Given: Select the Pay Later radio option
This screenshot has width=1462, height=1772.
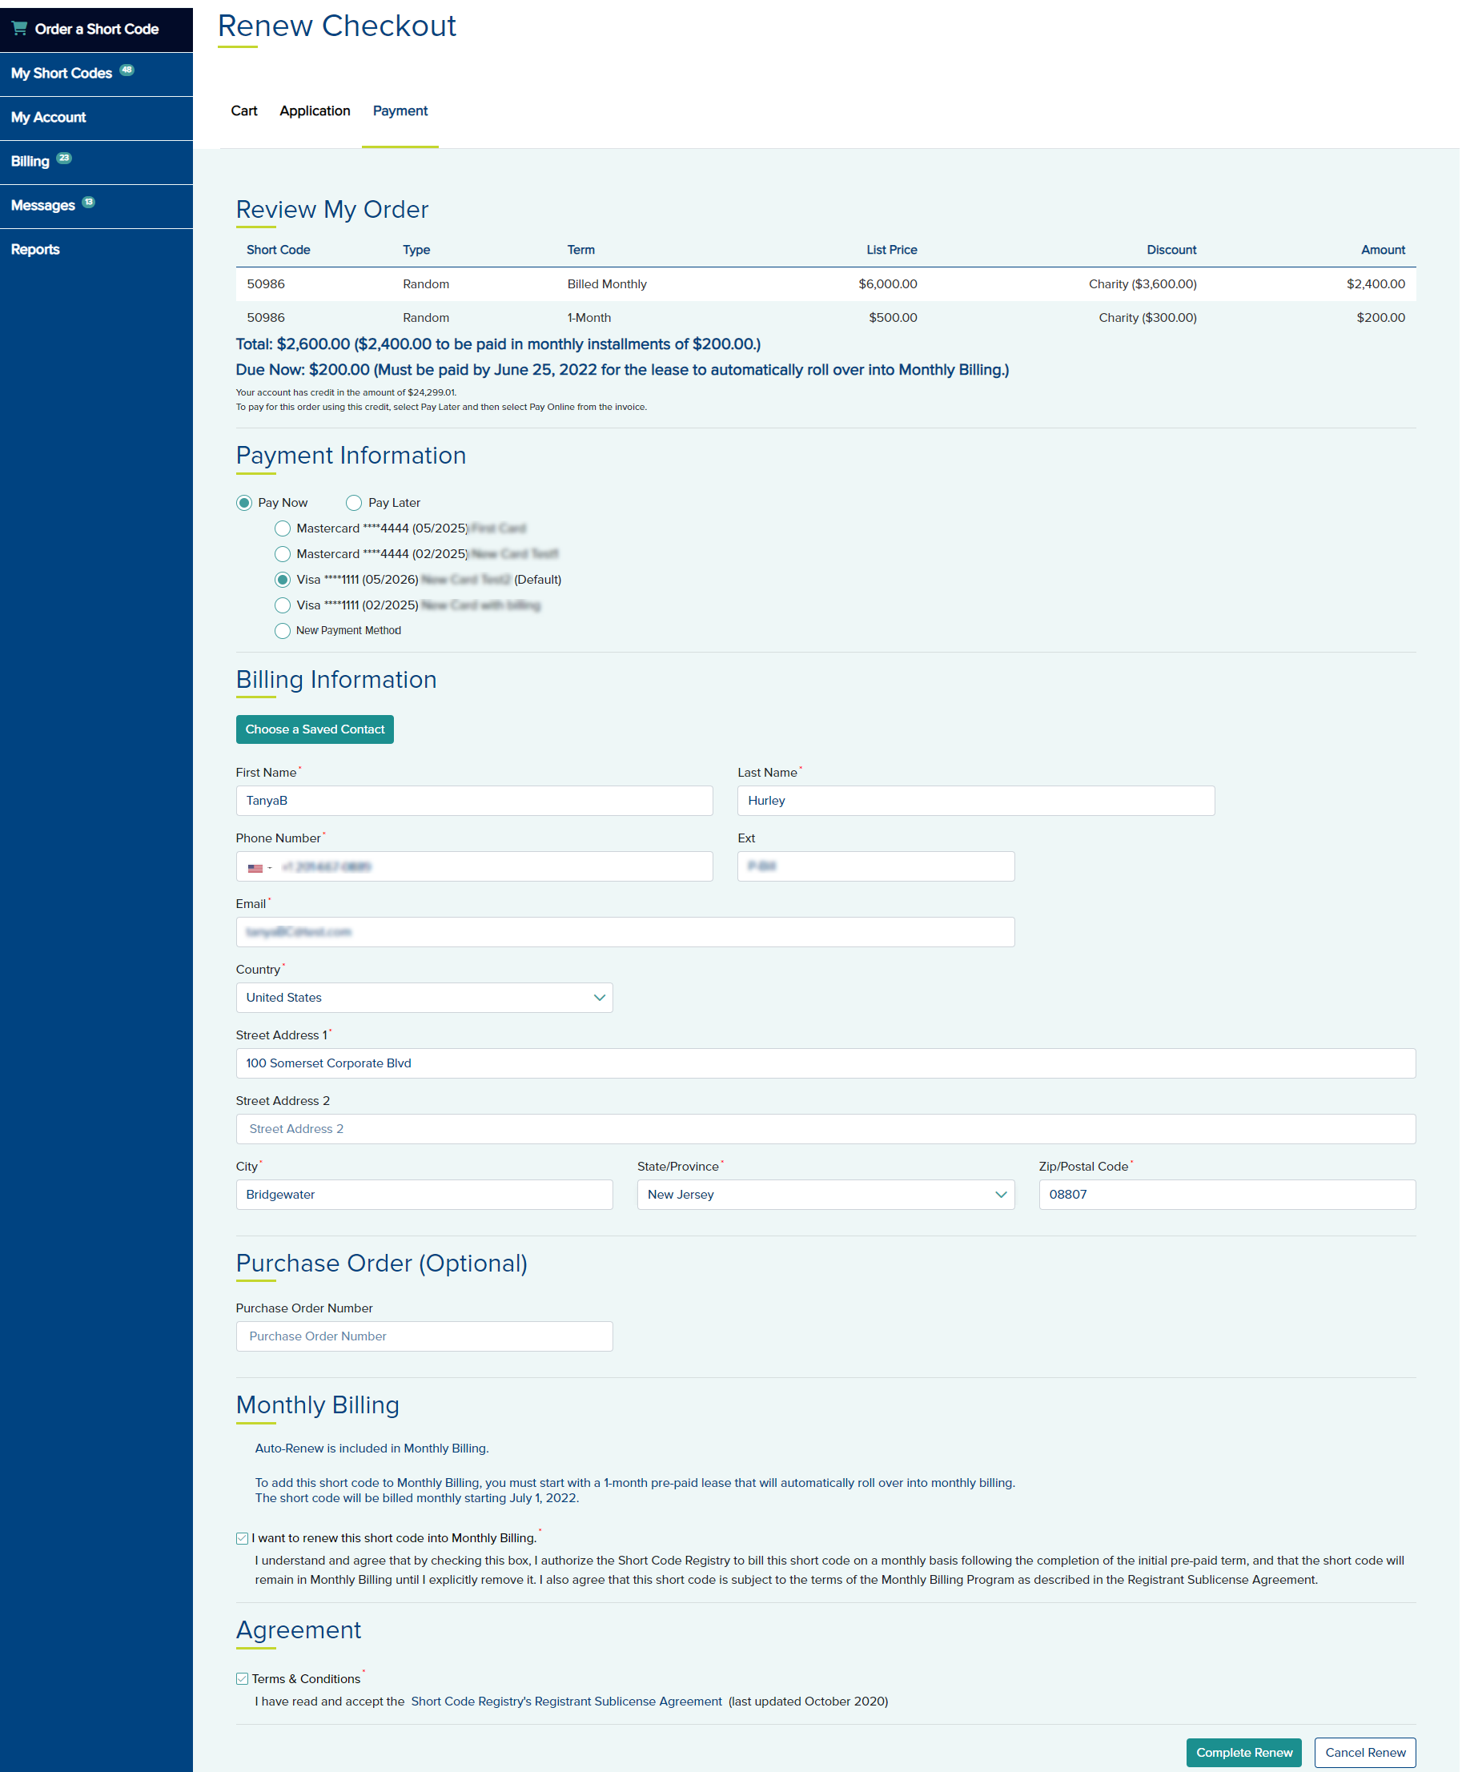Looking at the screenshot, I should (354, 503).
